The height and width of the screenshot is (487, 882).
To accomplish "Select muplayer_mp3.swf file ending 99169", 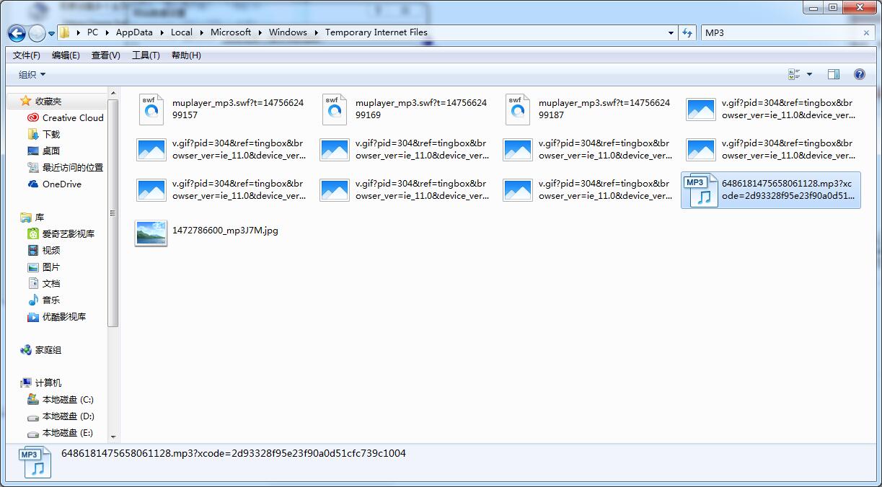I will click(x=405, y=110).
